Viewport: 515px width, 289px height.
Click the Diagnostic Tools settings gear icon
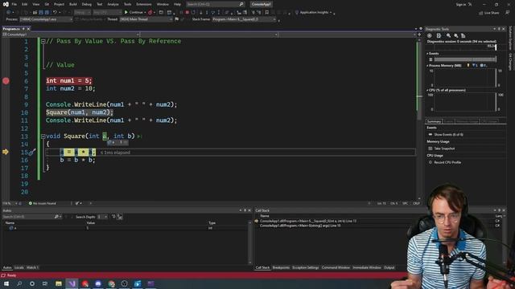pos(430,35)
